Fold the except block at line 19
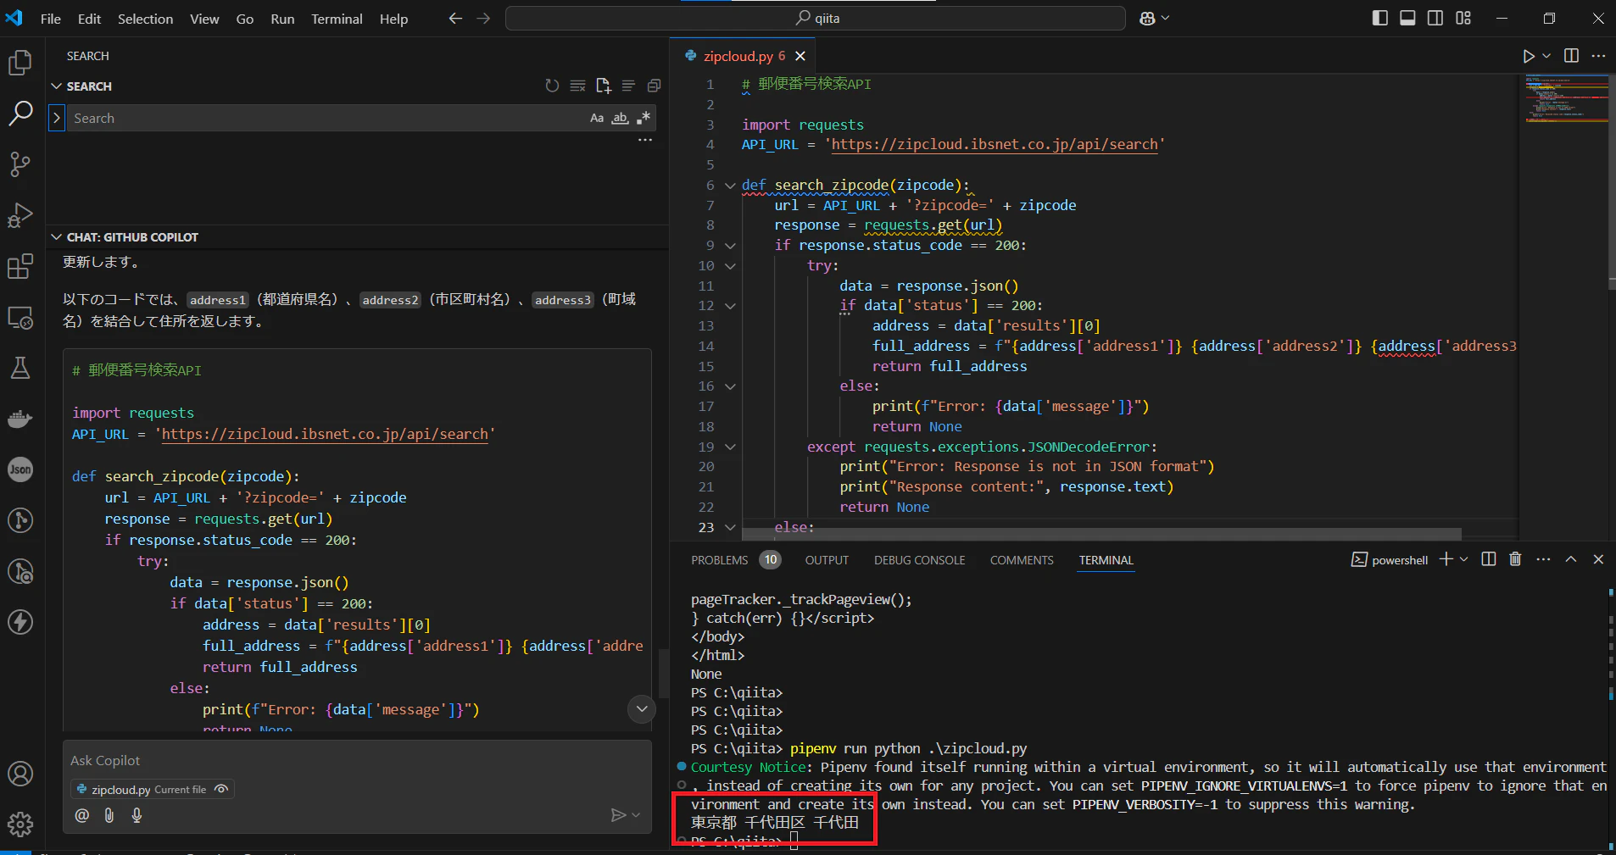1616x855 pixels. (x=730, y=447)
